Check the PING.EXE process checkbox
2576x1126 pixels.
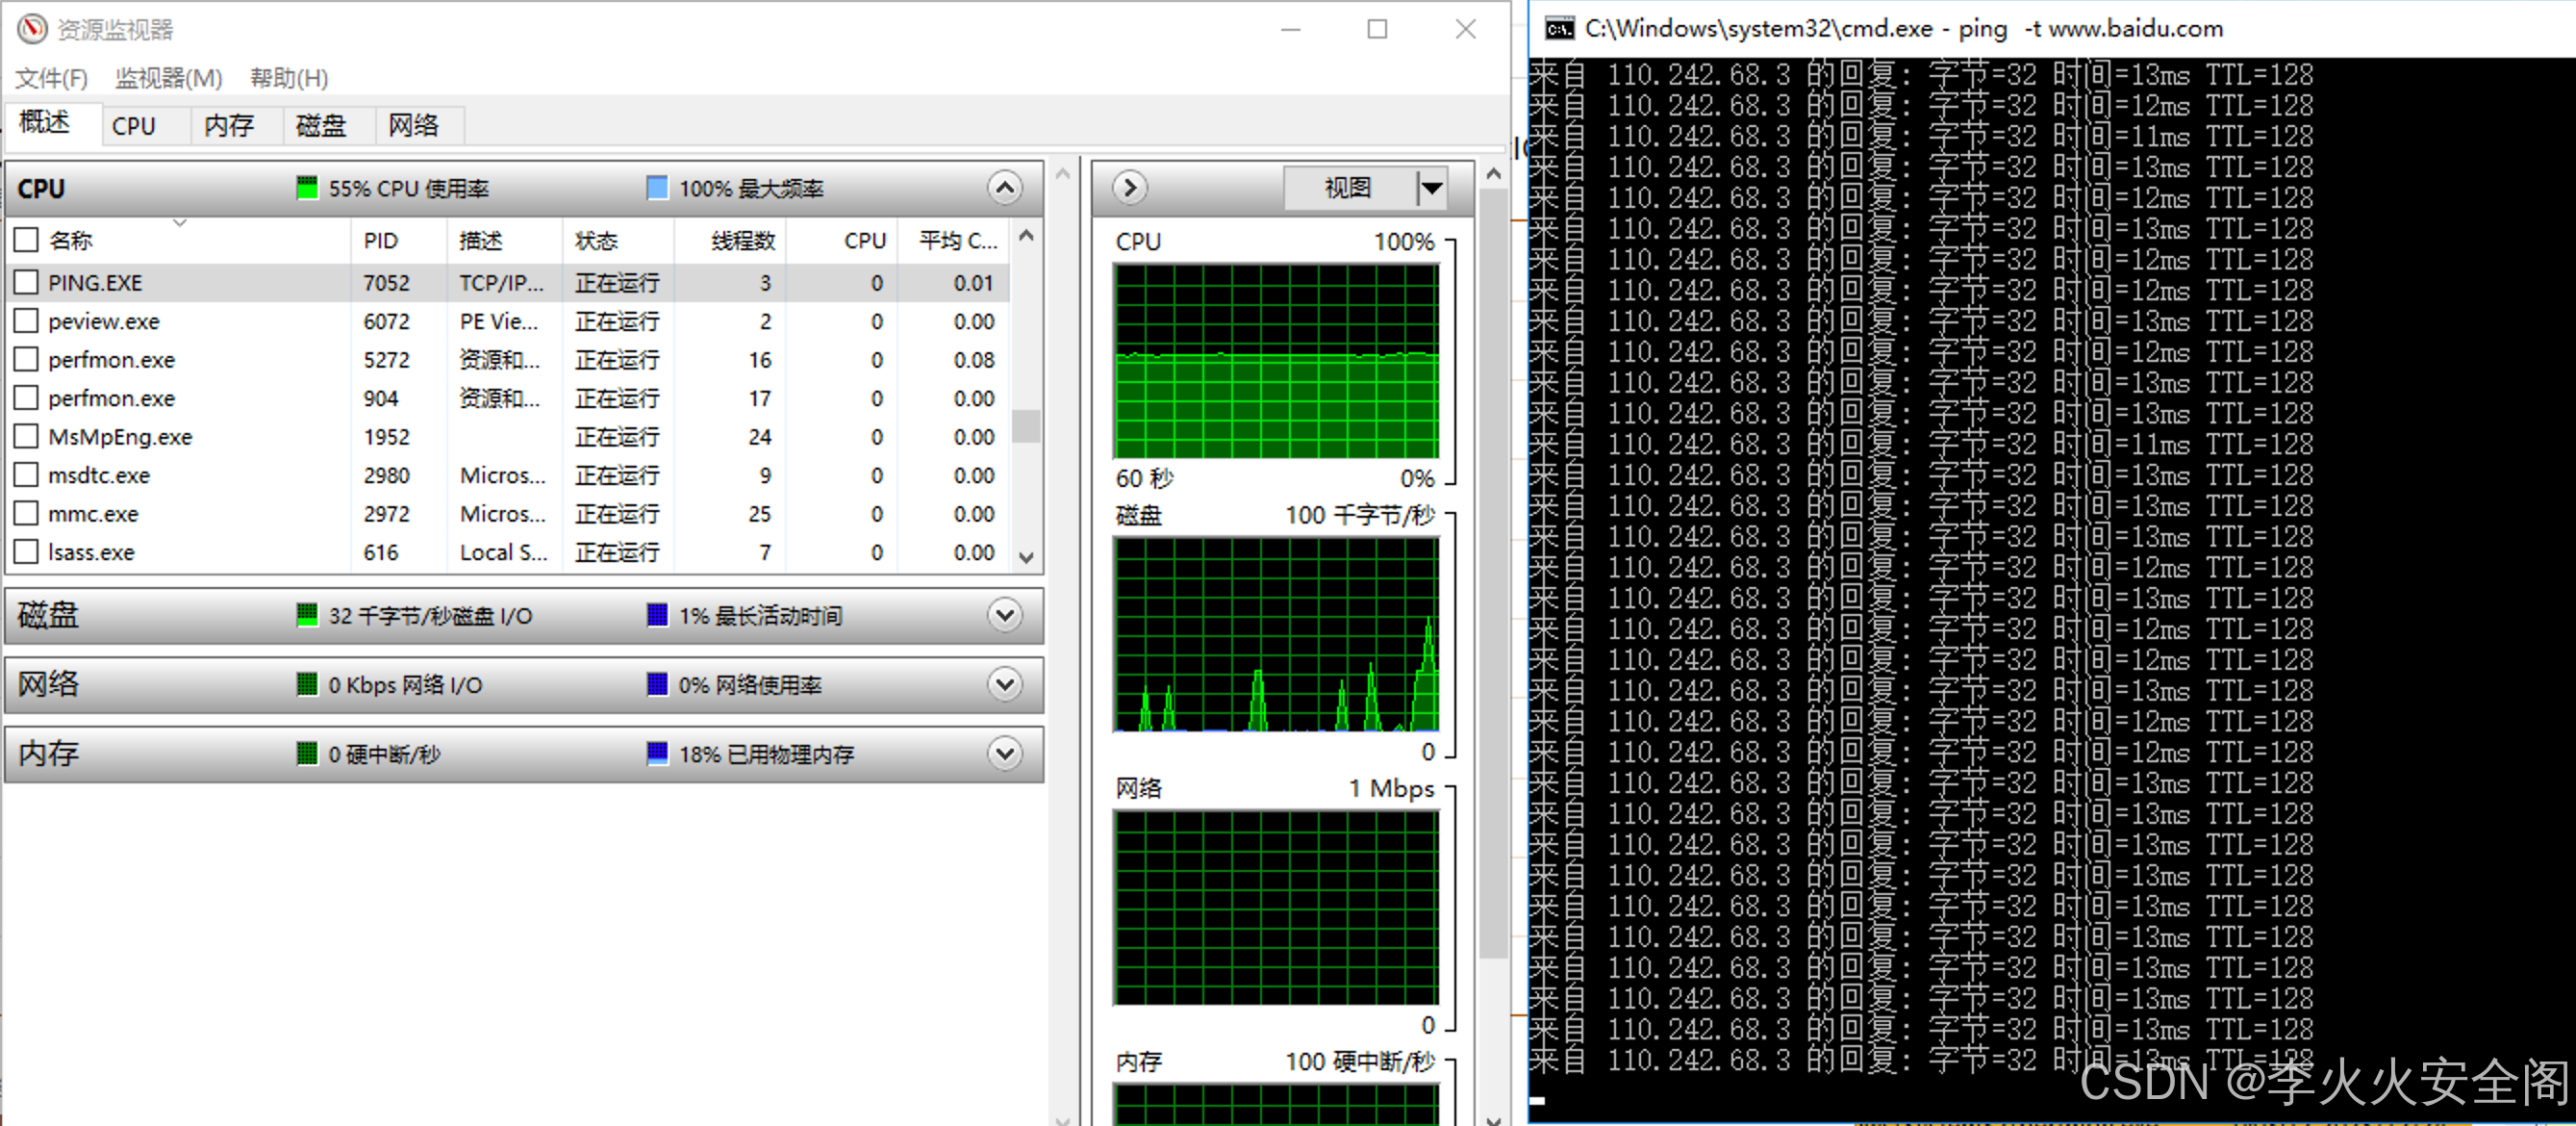pos(27,282)
